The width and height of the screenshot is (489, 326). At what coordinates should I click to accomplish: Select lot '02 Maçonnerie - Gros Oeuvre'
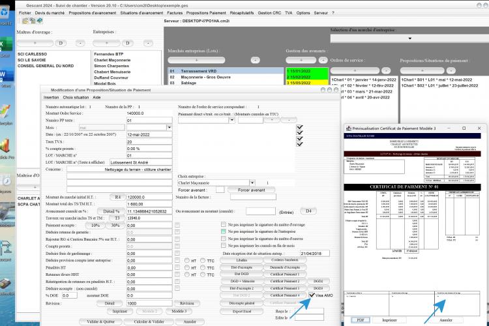pyautogui.click(x=226, y=77)
